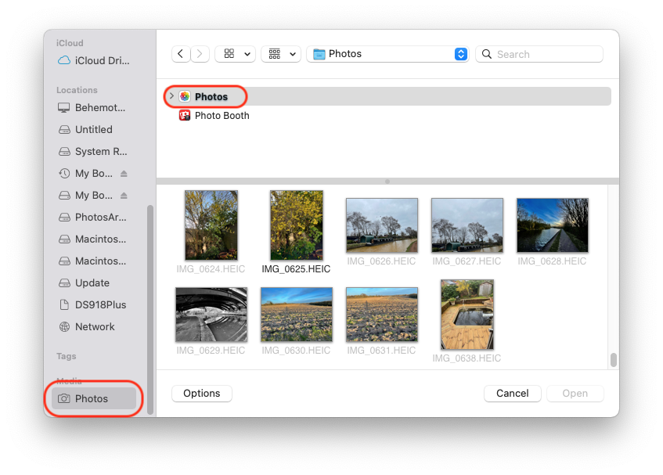Open the view mode dropdown arrow
The width and height of the screenshot is (663, 475).
(247, 54)
